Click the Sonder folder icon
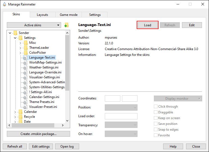 pyautogui.click(x=16, y=33)
